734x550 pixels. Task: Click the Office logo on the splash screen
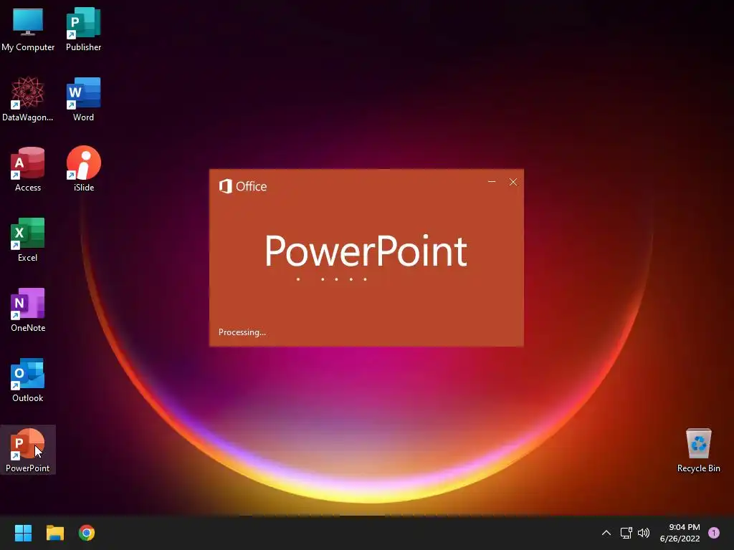(243, 186)
